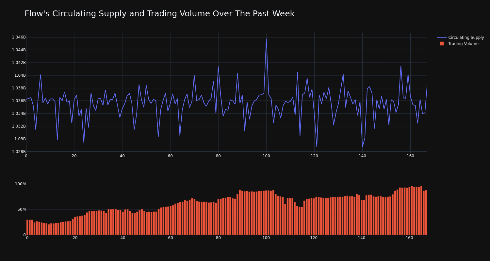Click the 1.034B y-axis label

coord(19,114)
